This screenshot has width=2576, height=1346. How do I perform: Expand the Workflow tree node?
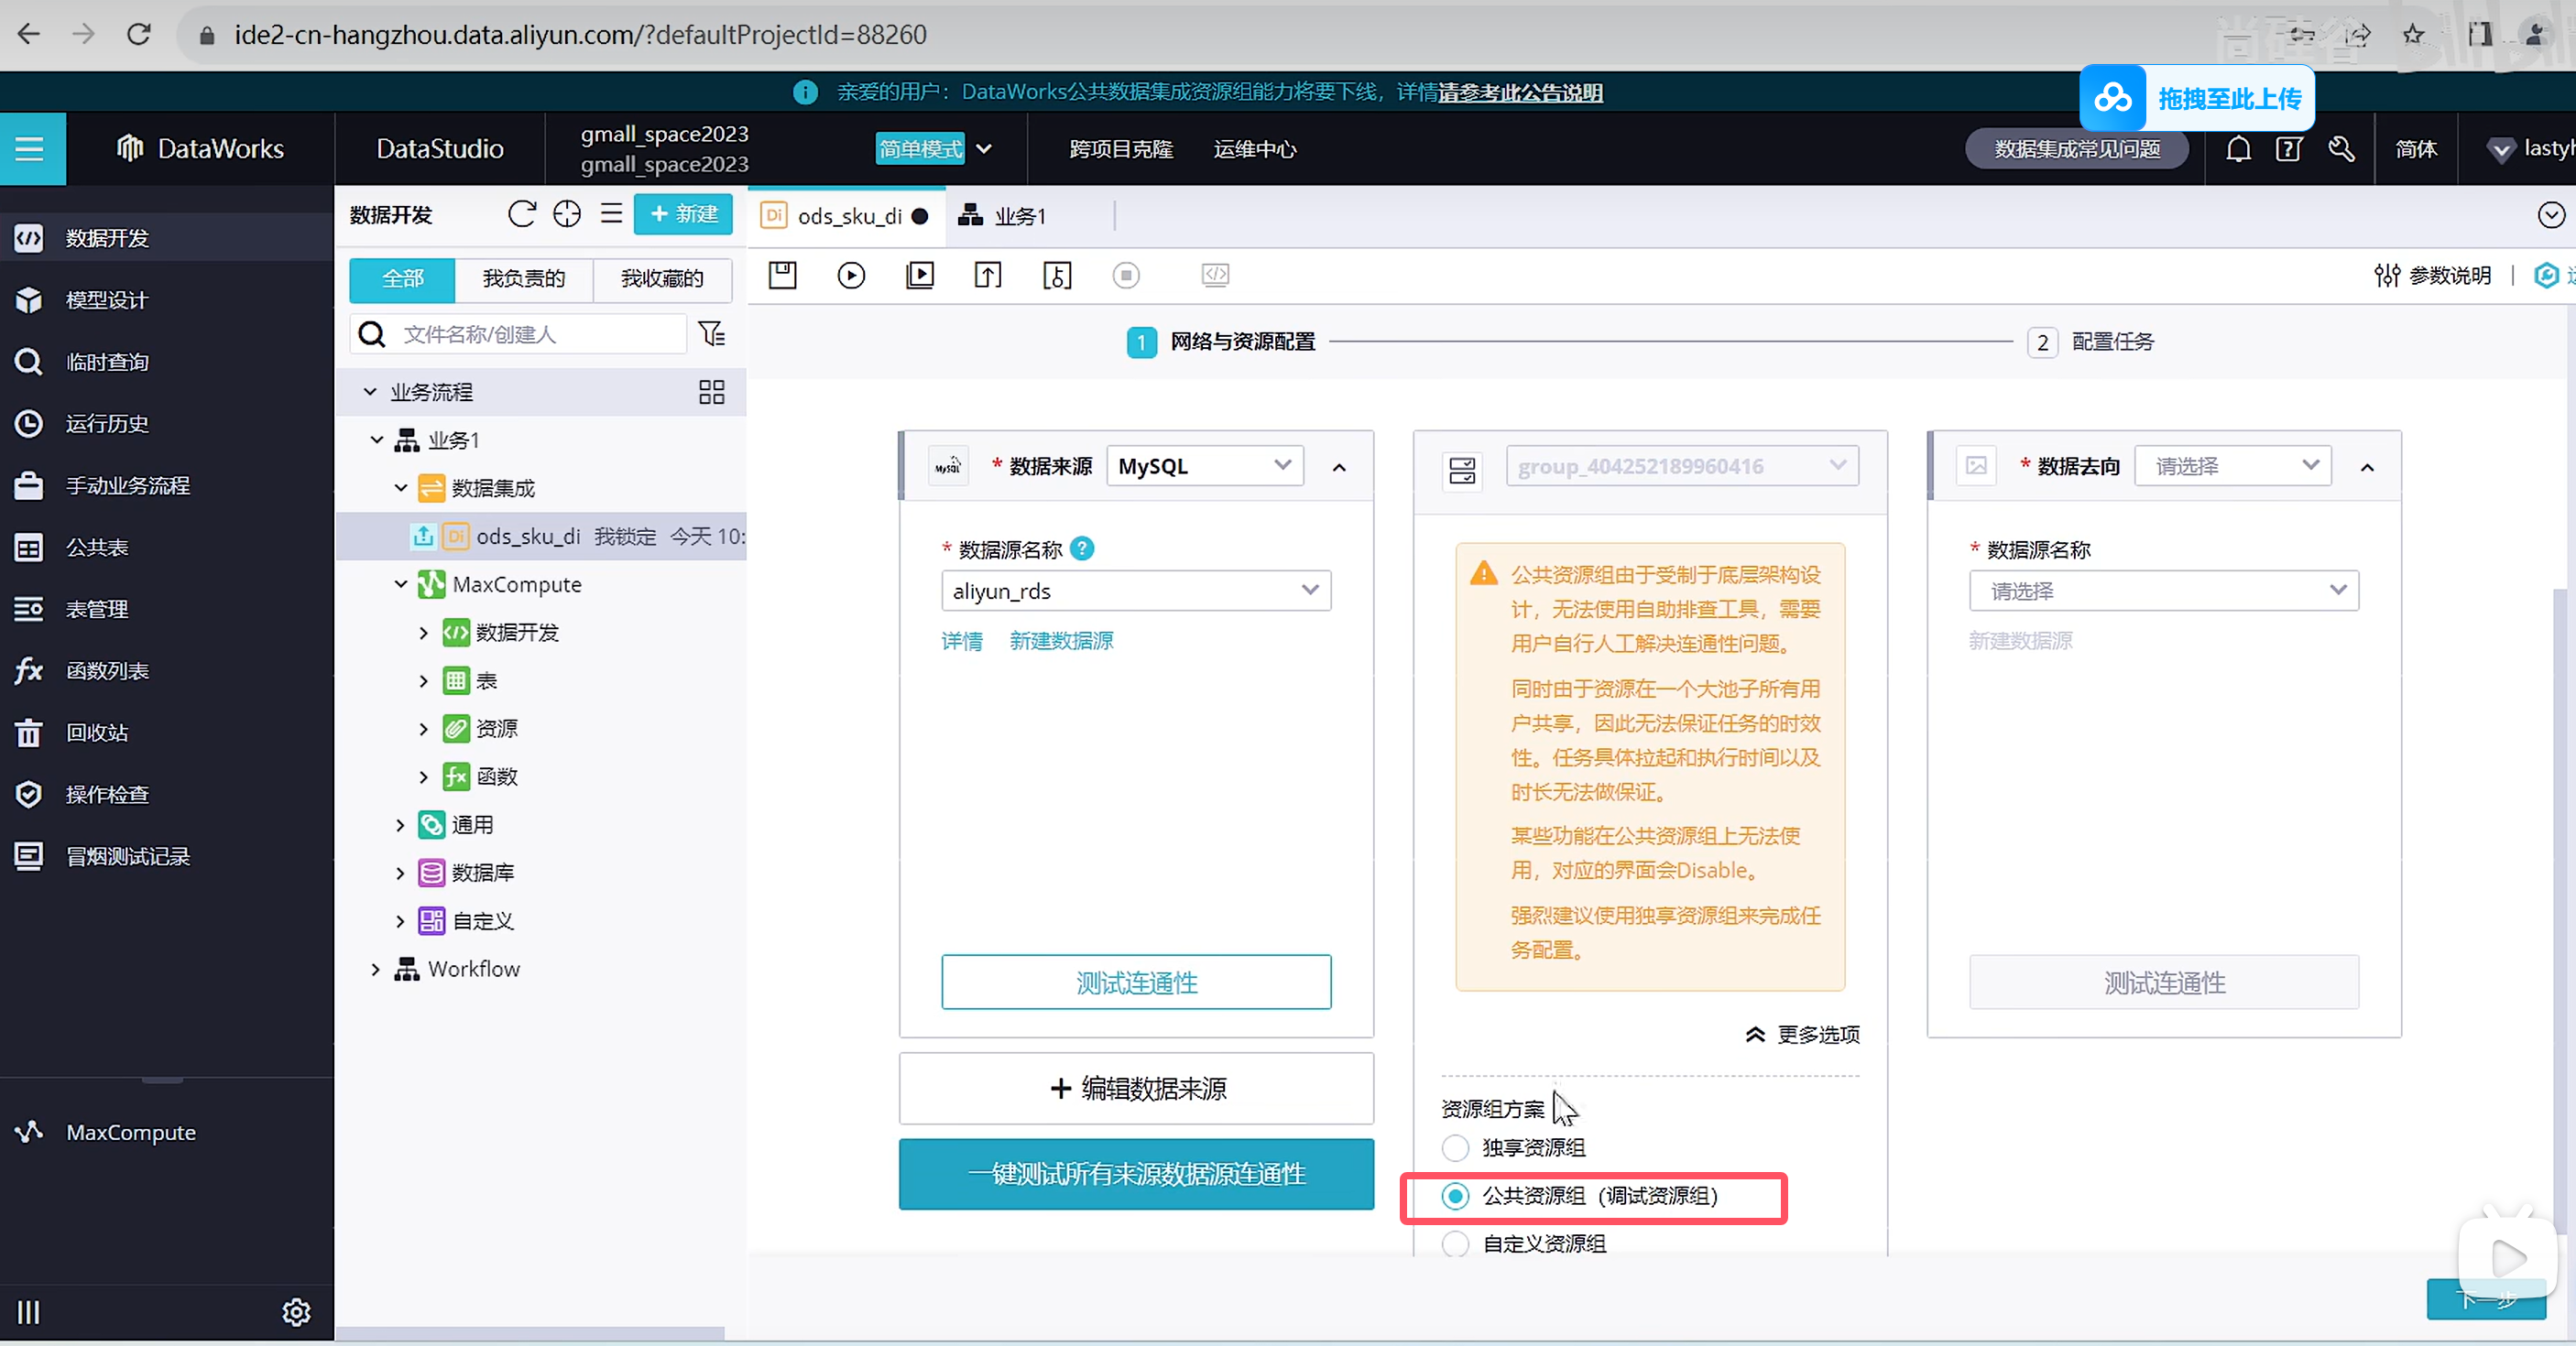pyautogui.click(x=375, y=970)
